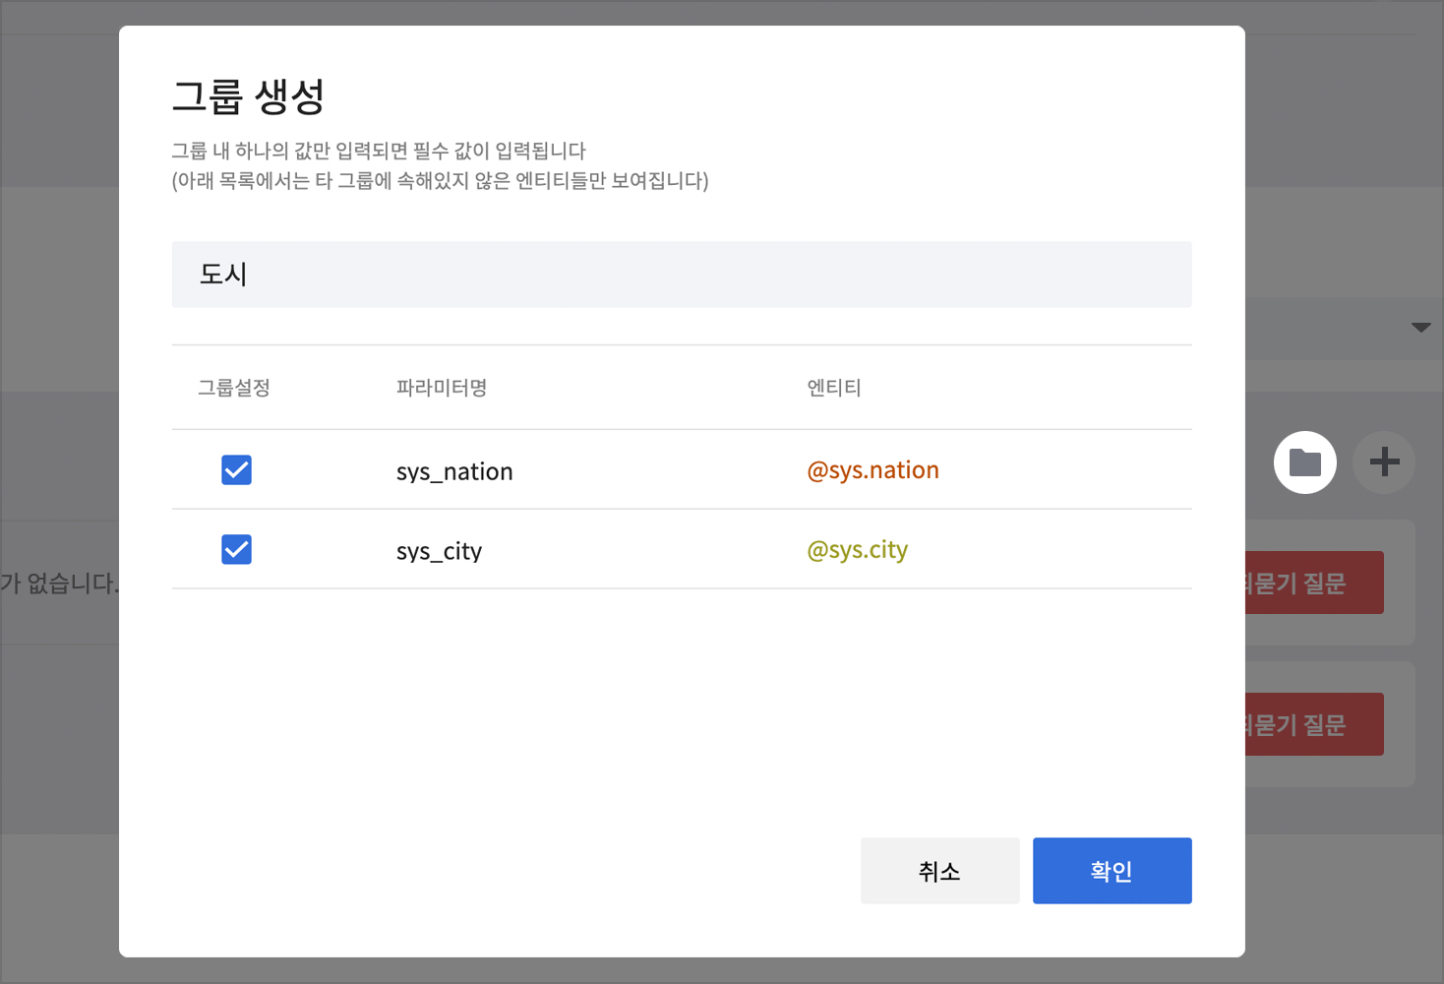Open the @sys.nation entity link

click(872, 470)
